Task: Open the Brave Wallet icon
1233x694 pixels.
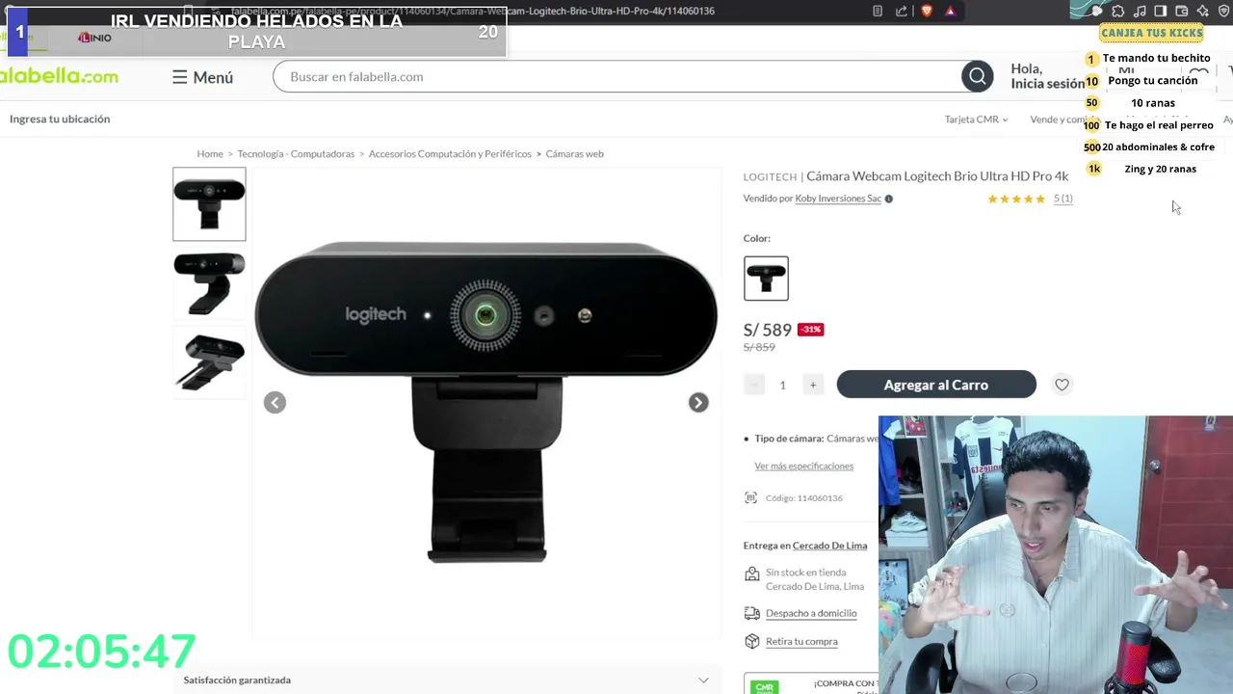Action: (1182, 11)
